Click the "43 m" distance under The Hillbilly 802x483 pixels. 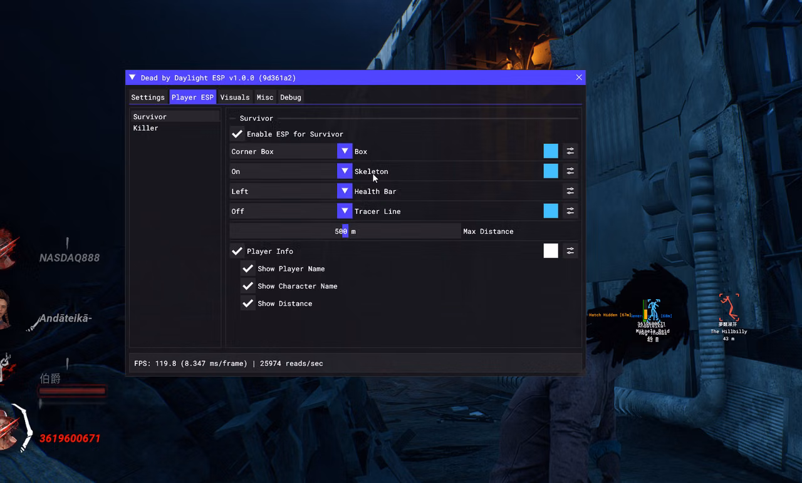(728, 338)
